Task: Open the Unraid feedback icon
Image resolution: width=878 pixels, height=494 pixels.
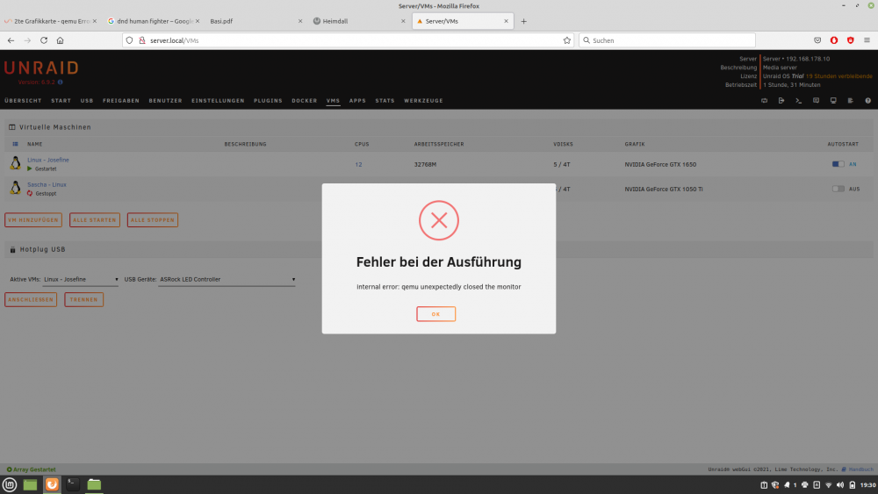Action: 816,101
